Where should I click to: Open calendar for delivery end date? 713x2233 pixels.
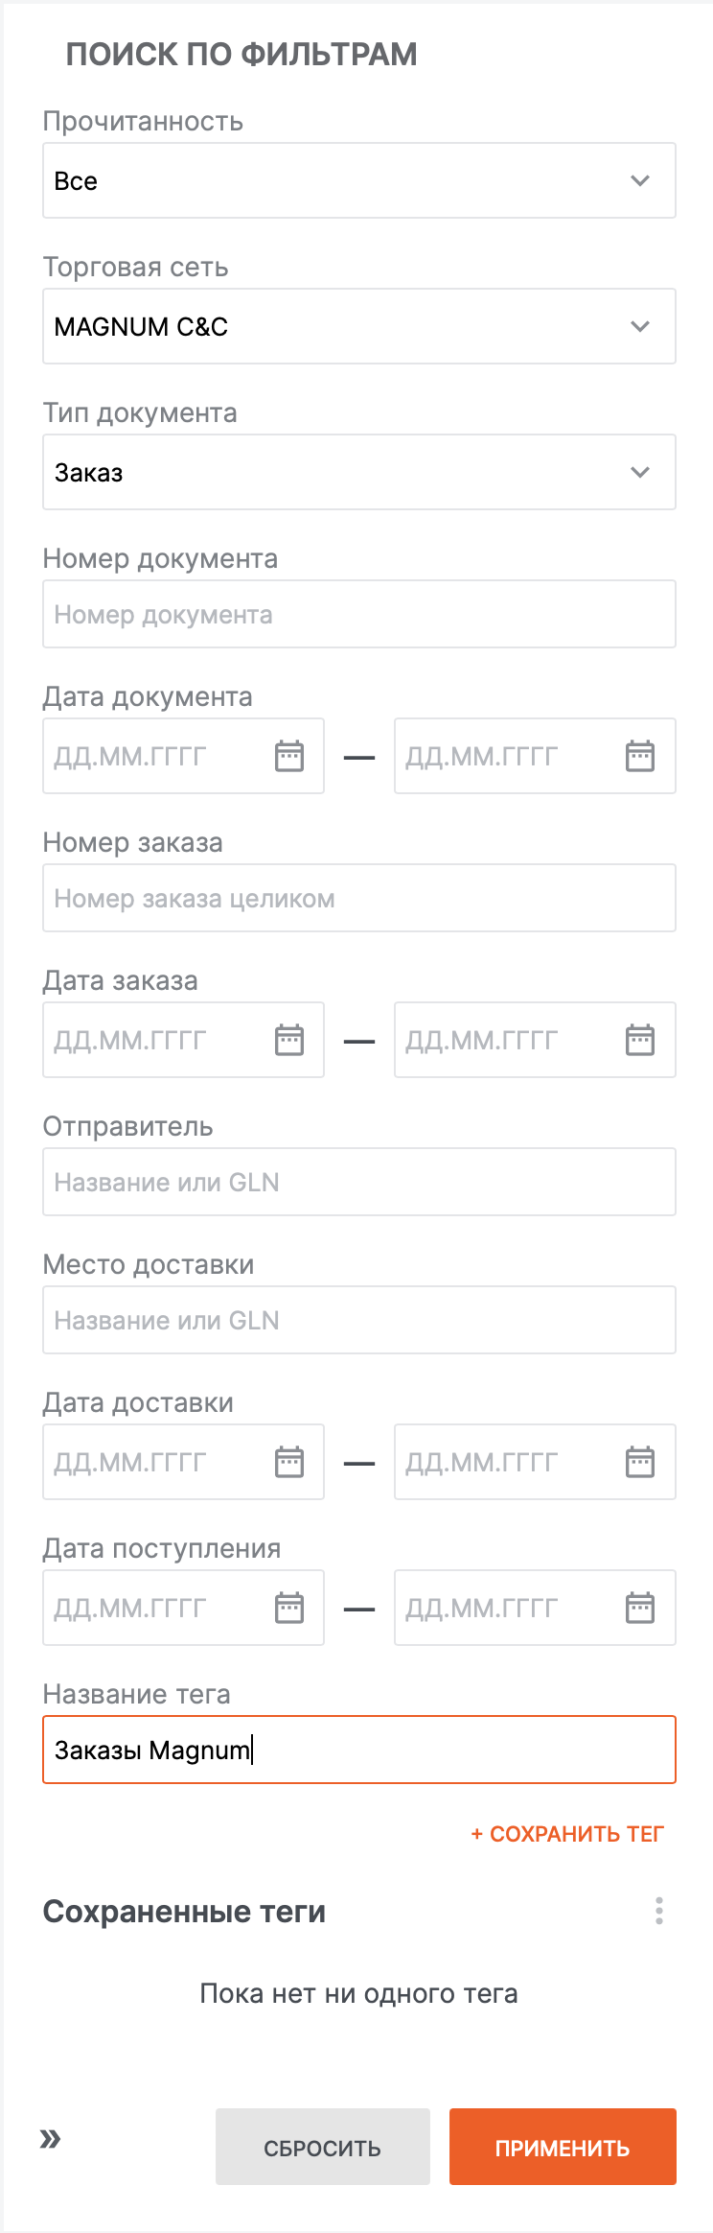coord(640,1462)
